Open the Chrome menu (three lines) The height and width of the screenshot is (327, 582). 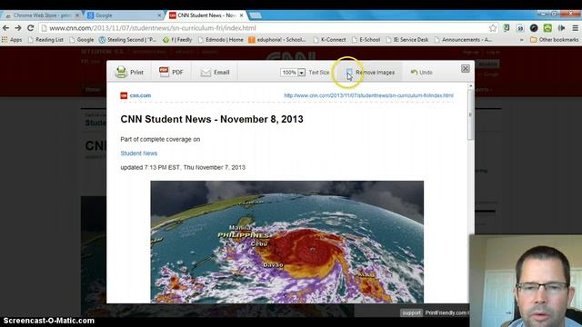click(575, 28)
